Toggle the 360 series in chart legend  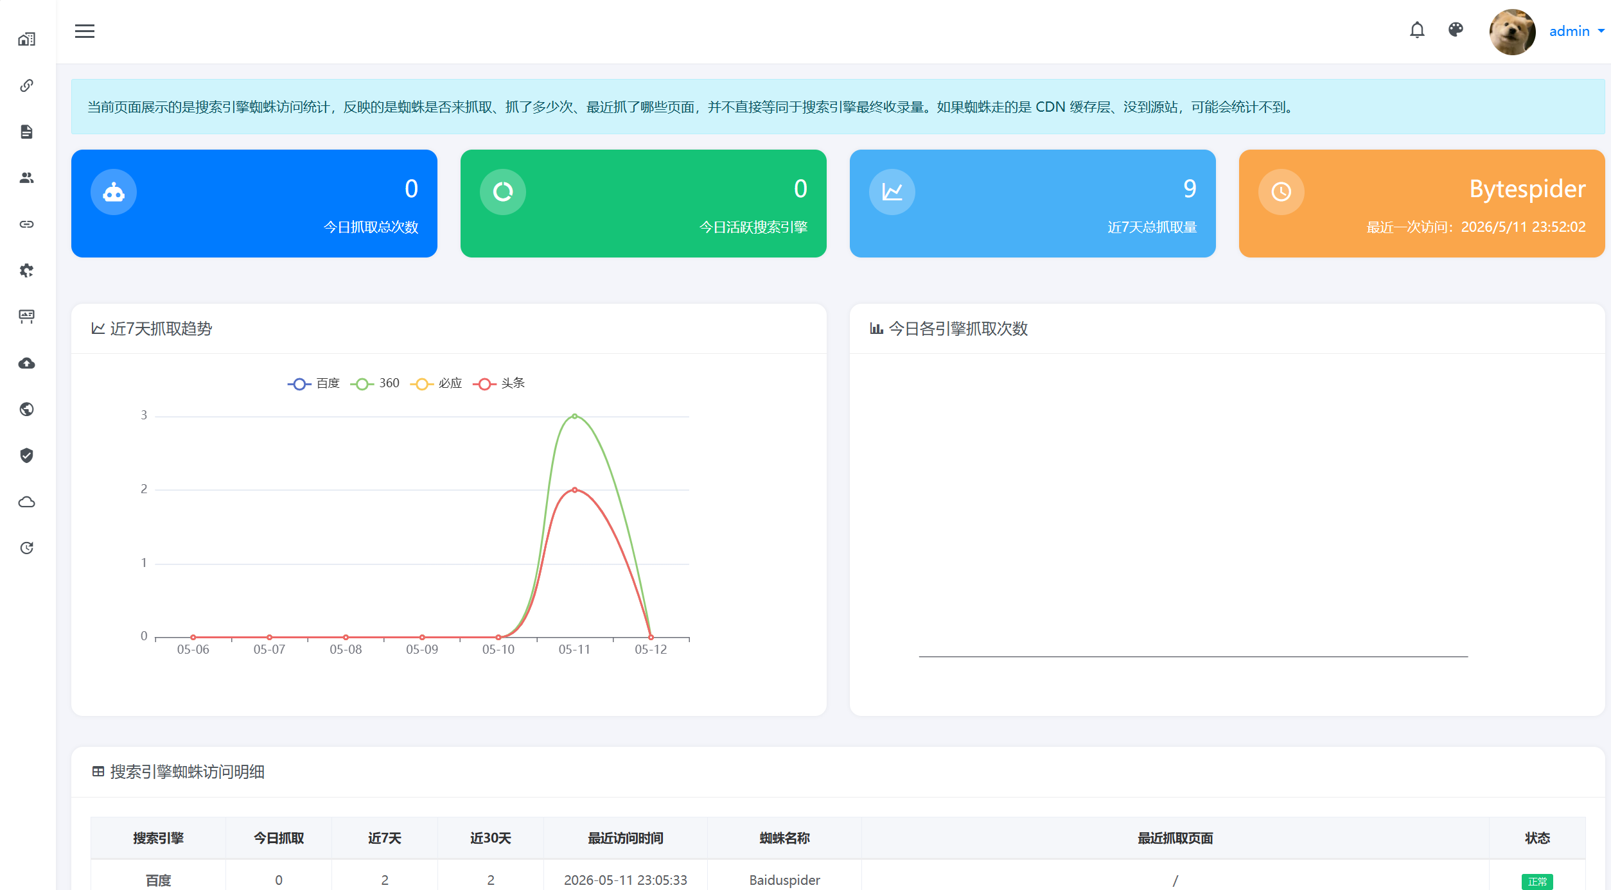point(375,383)
